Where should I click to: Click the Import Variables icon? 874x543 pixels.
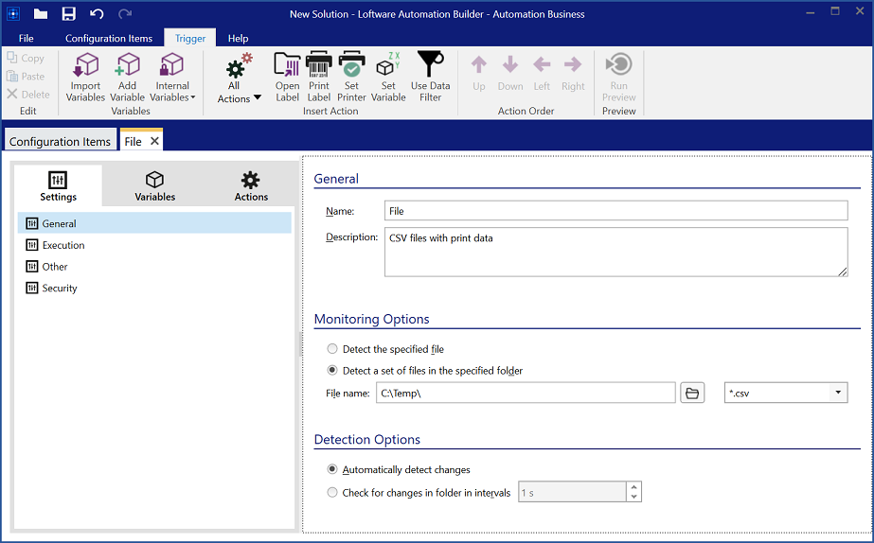point(85,77)
